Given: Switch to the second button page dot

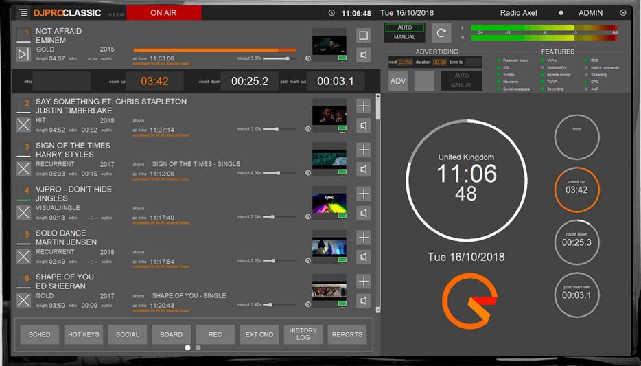Looking at the screenshot, I should pyautogui.click(x=198, y=347).
